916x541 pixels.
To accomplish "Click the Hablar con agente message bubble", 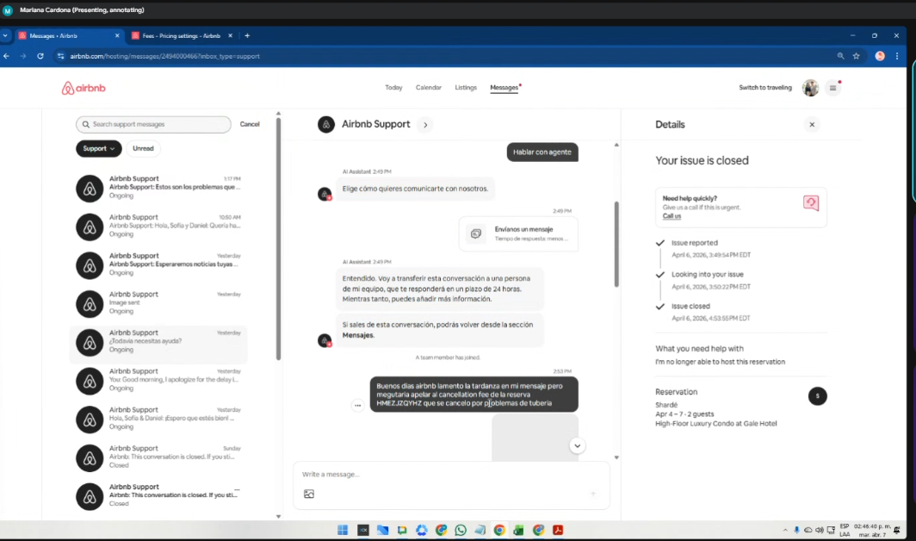I will pyautogui.click(x=542, y=152).
